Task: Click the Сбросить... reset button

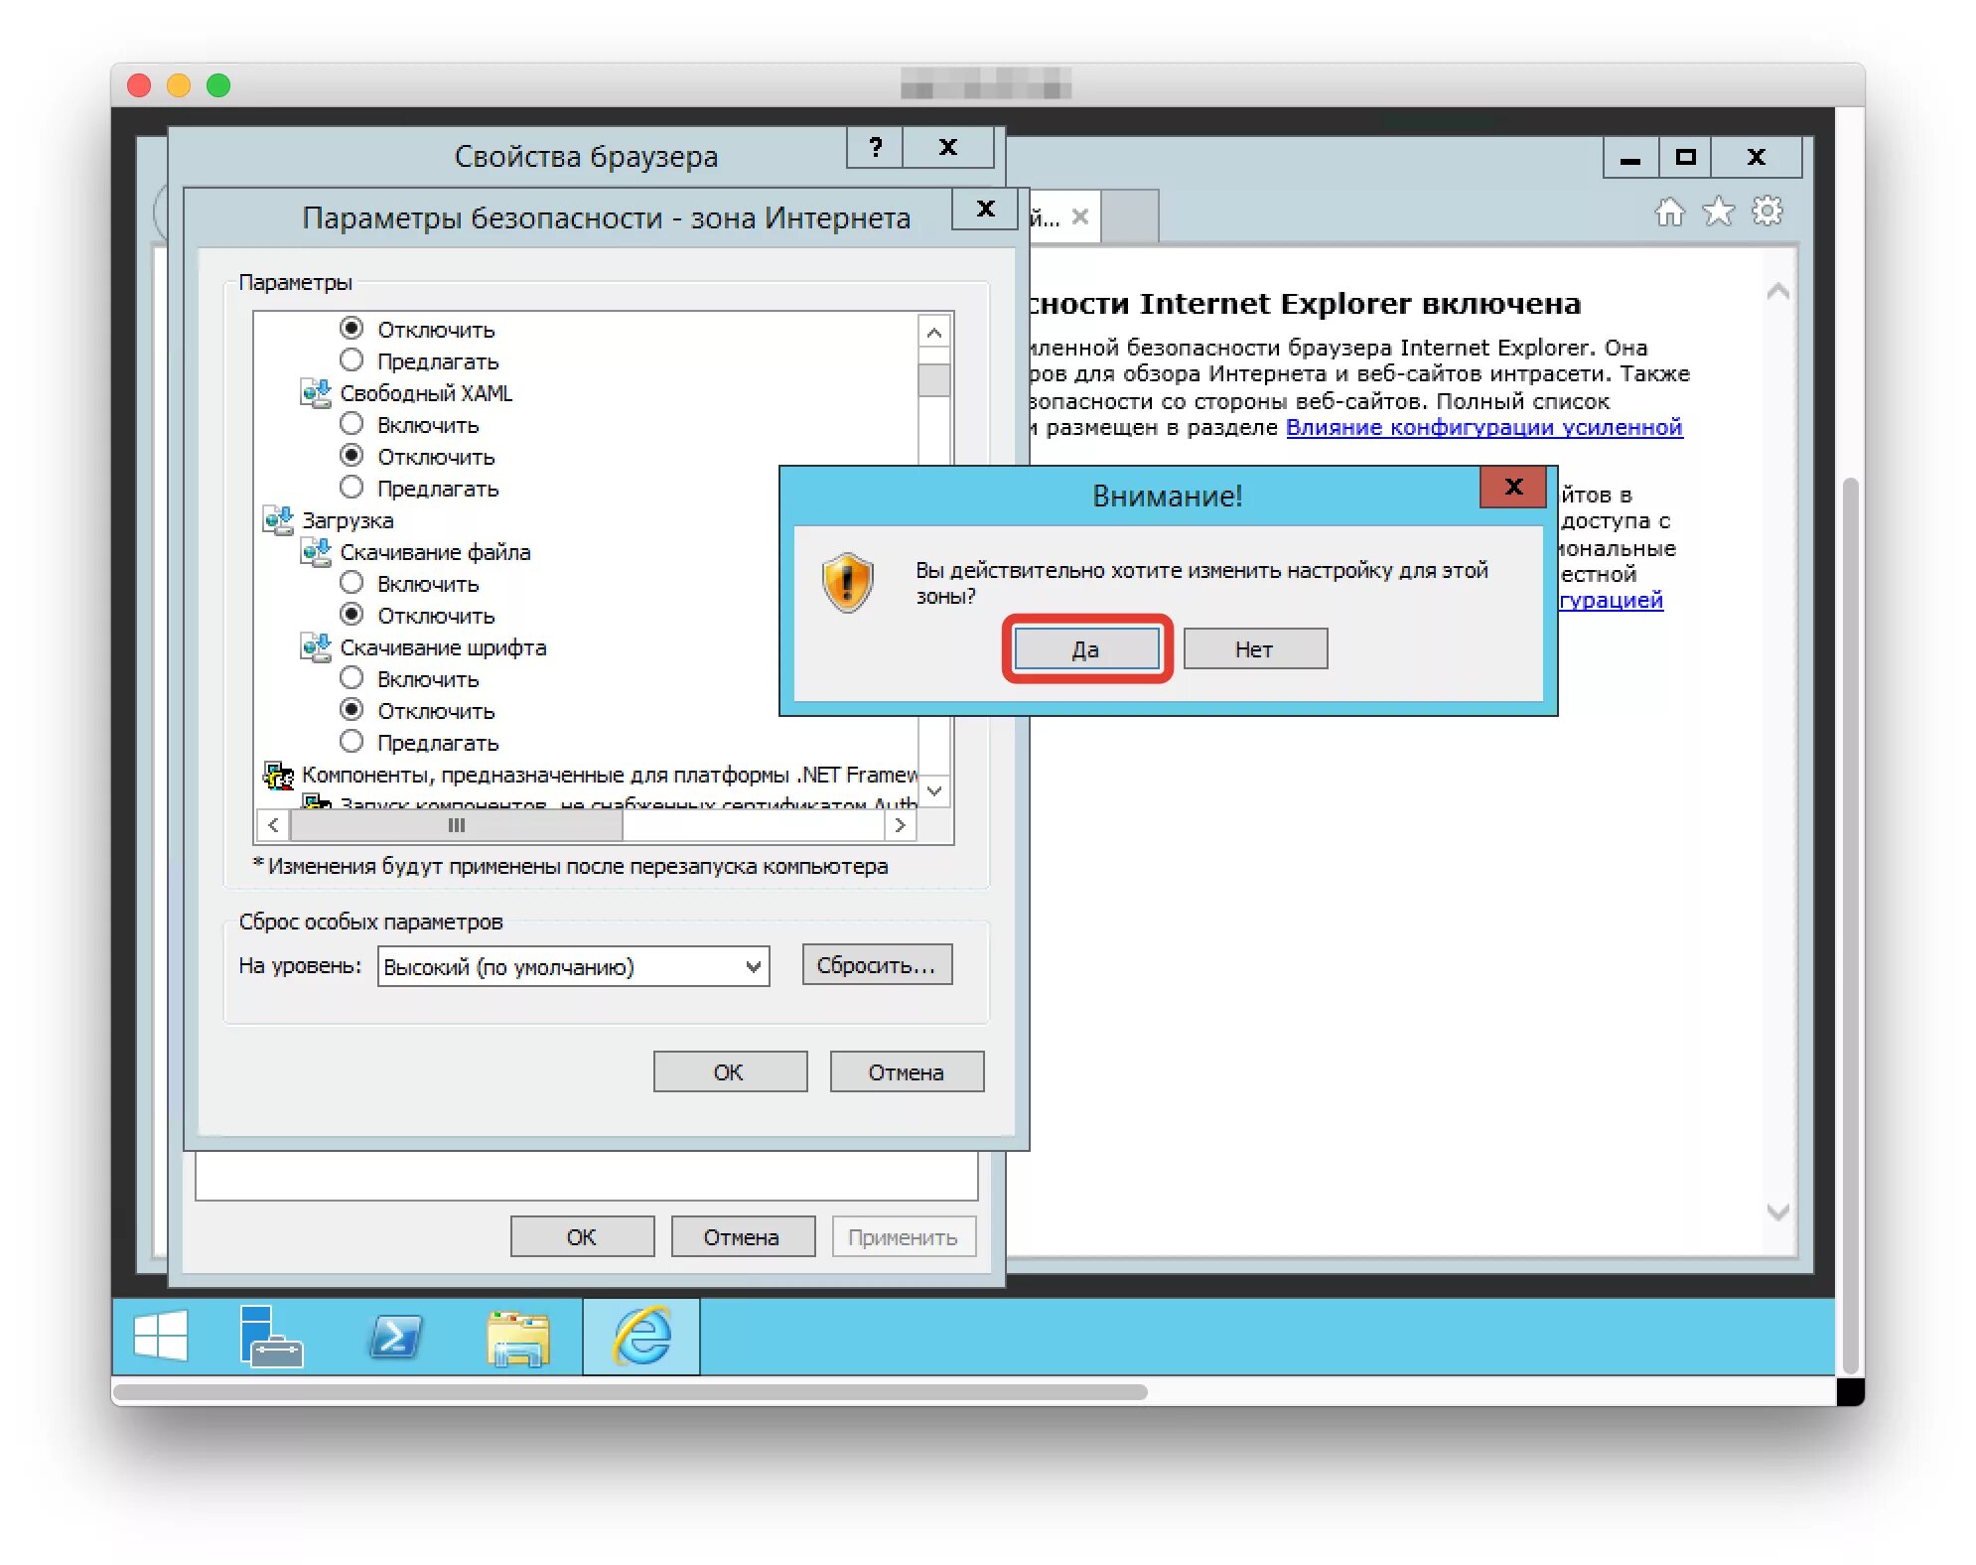Action: click(x=877, y=964)
